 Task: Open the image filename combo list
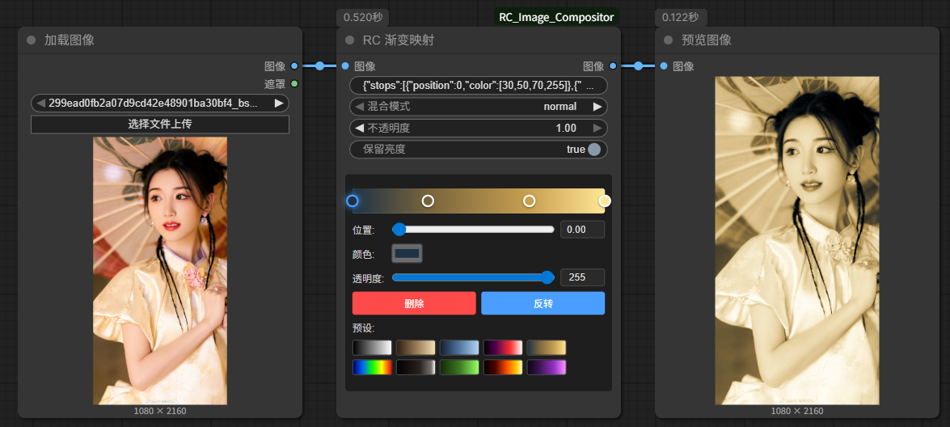[x=160, y=103]
